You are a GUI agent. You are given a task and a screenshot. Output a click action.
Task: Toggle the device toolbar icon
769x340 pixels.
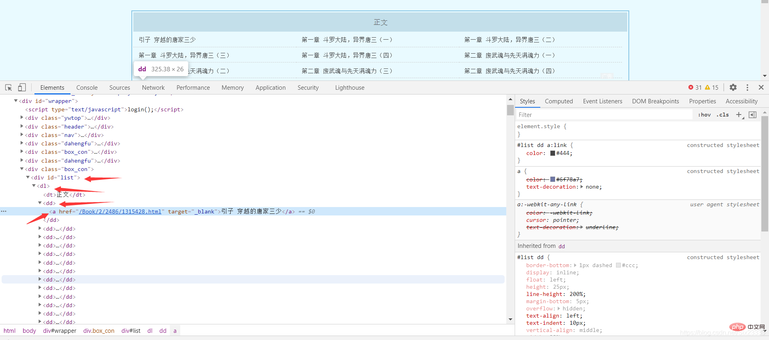tap(22, 87)
